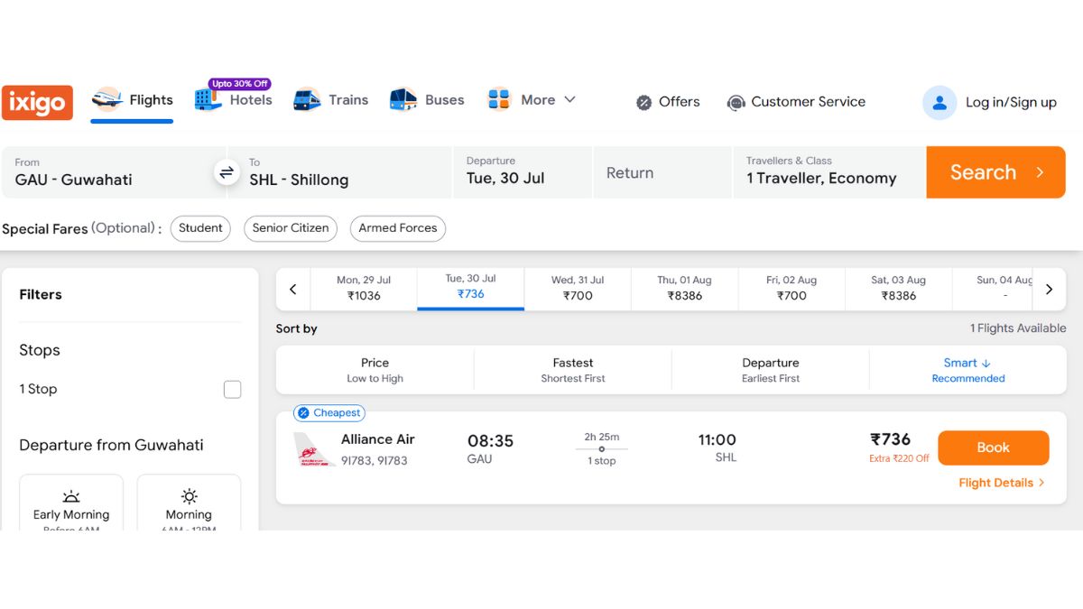Viewport: 1083px width, 609px height.
Task: Click the Customer Service headset icon
Action: [736, 102]
